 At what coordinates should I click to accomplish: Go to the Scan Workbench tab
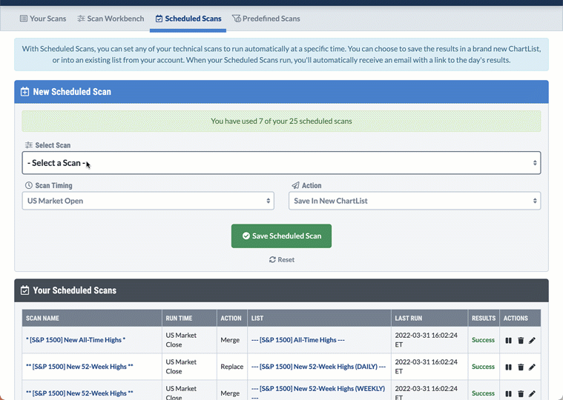[111, 19]
